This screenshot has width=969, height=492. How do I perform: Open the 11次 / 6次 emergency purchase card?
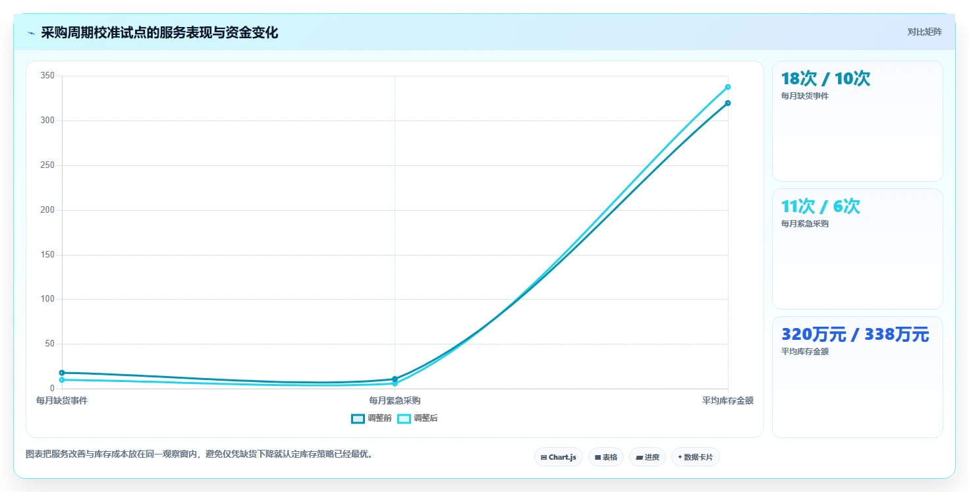coord(858,249)
